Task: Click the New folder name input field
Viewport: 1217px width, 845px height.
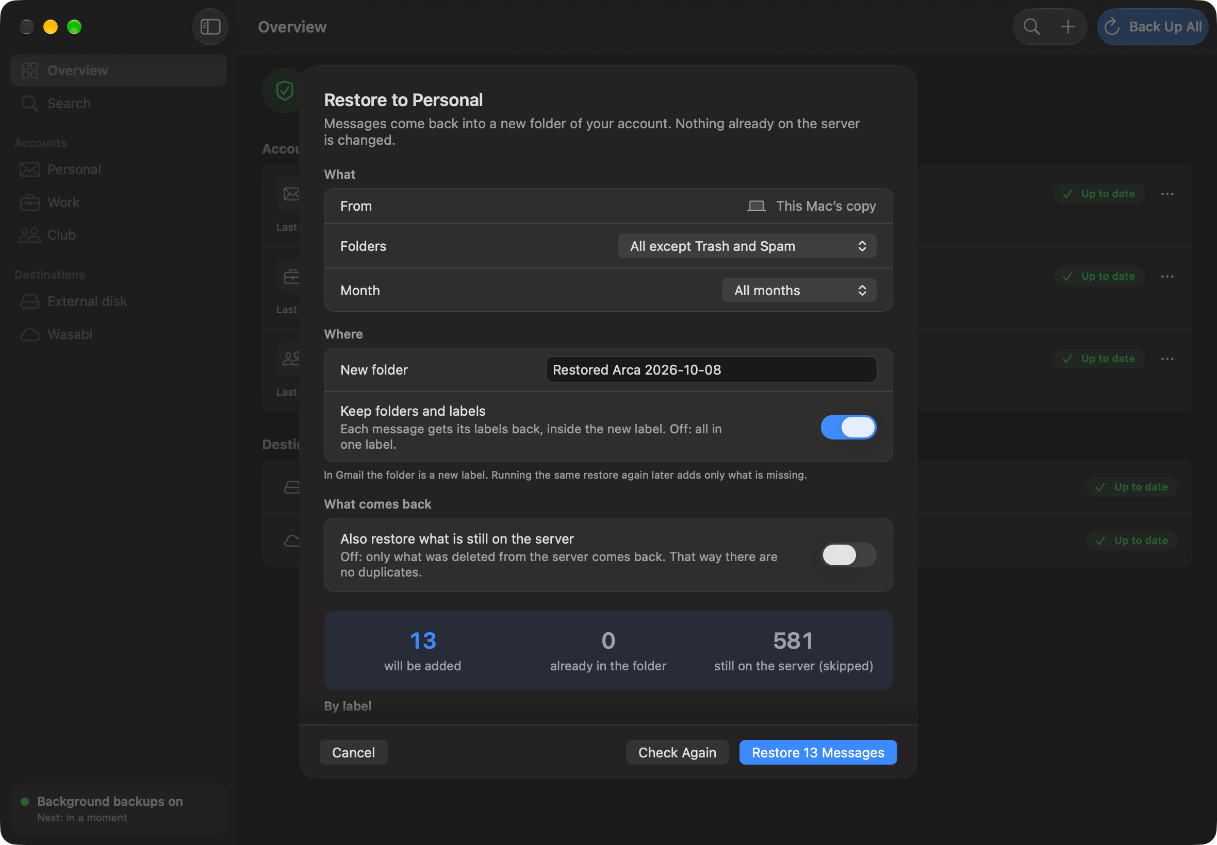Action: click(x=711, y=369)
